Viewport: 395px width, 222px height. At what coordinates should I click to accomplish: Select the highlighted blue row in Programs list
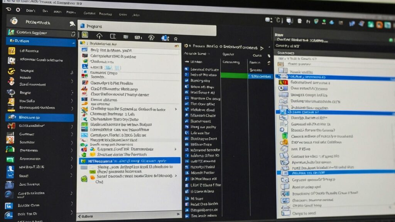coord(130,161)
